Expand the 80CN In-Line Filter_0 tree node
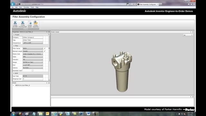206x116 pixels. point(13,85)
